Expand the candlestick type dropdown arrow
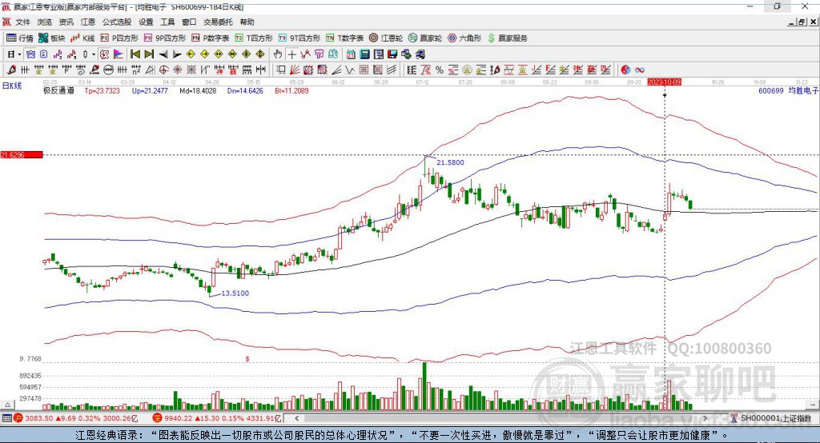Viewport: 820px width, 443px height. point(94,54)
